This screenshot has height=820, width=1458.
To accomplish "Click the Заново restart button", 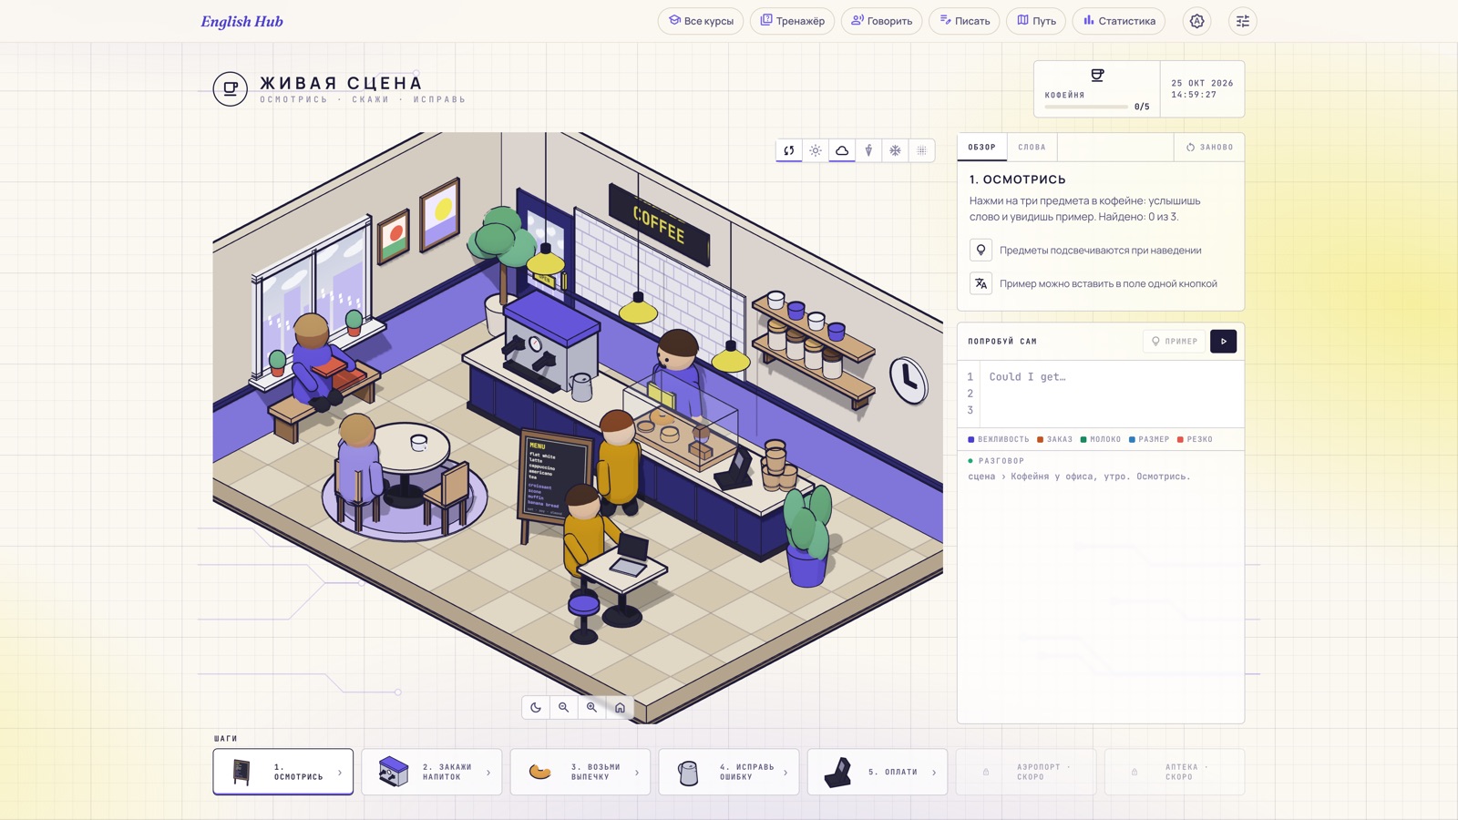I will coord(1209,147).
